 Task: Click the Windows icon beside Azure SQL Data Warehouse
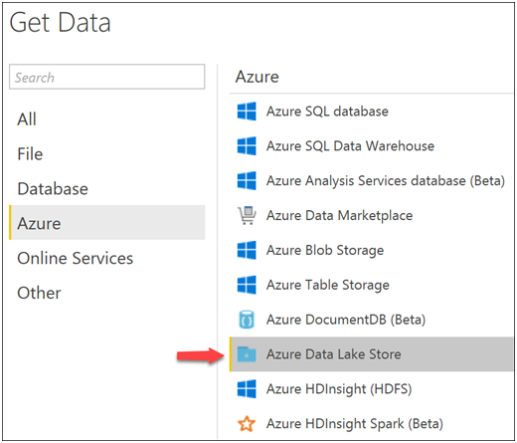coord(247,146)
